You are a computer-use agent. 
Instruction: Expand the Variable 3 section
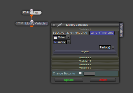(x=85, y=61)
